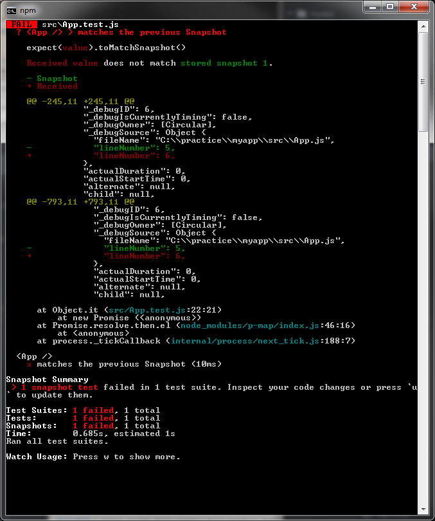Click src/App.test.js path in stack trace
Image resolution: width=435 pixels, height=521 pixels.
click(x=147, y=310)
